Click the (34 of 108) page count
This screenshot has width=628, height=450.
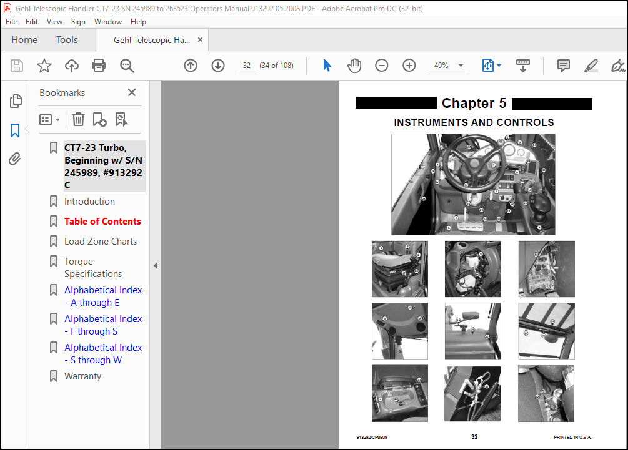(x=276, y=65)
